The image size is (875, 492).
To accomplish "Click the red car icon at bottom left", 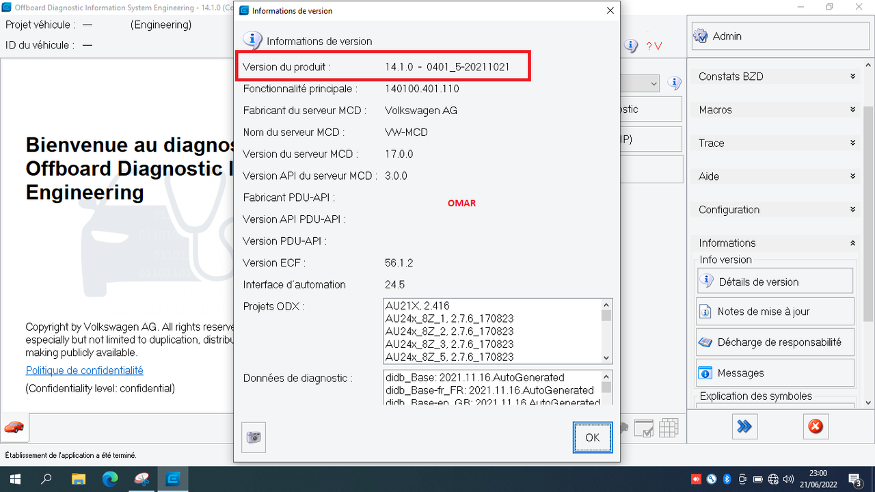I will pos(14,428).
